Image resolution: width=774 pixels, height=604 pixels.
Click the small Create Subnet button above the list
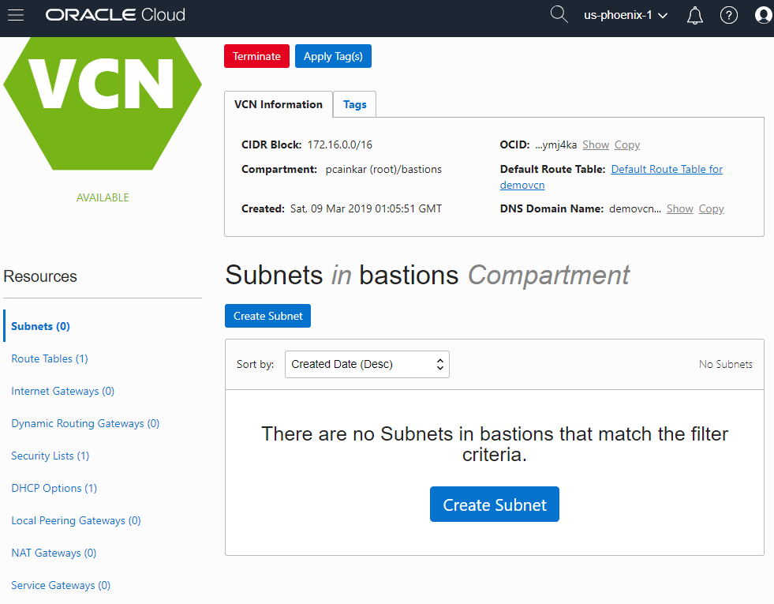268,316
